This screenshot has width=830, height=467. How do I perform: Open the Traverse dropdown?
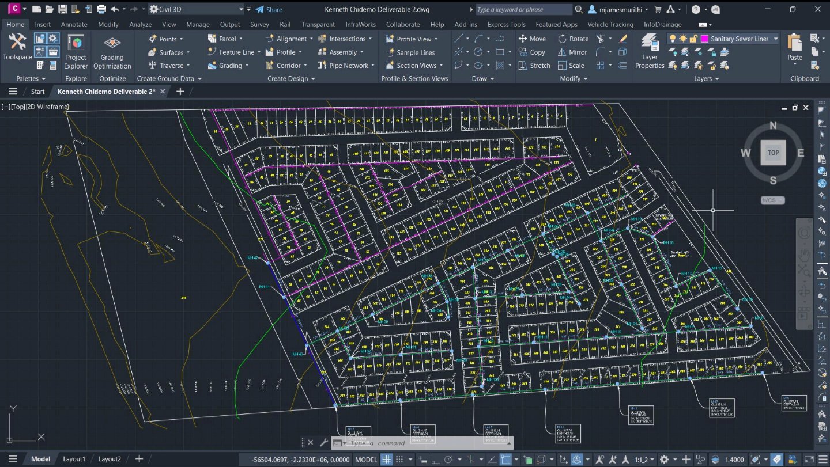tap(169, 65)
